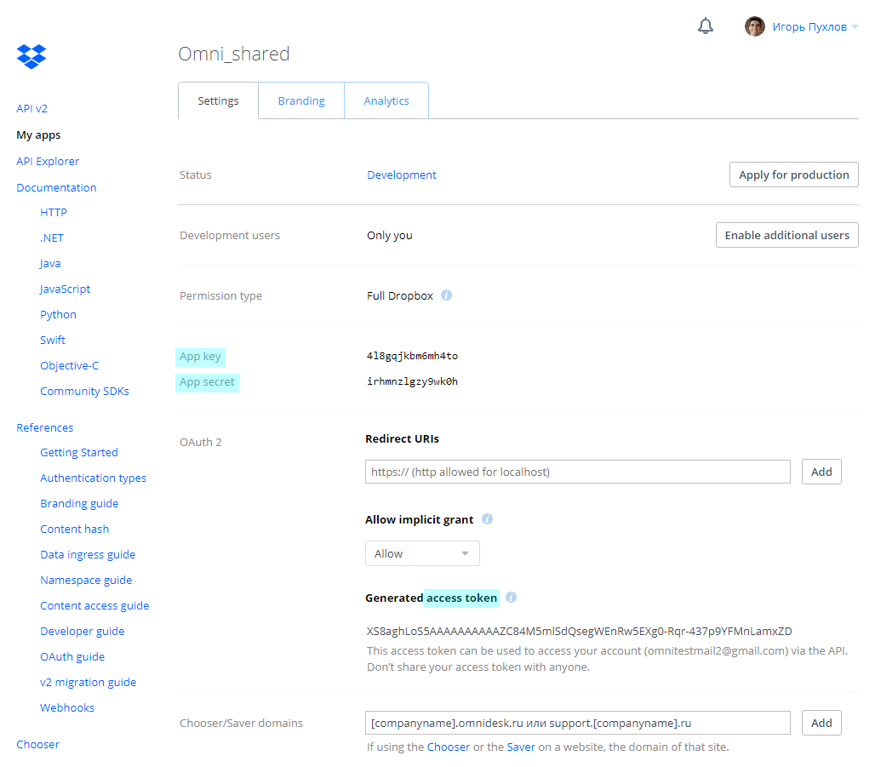Screen dimensions: 875x767
Task: Open Java documentation link
Action: [x=50, y=264]
